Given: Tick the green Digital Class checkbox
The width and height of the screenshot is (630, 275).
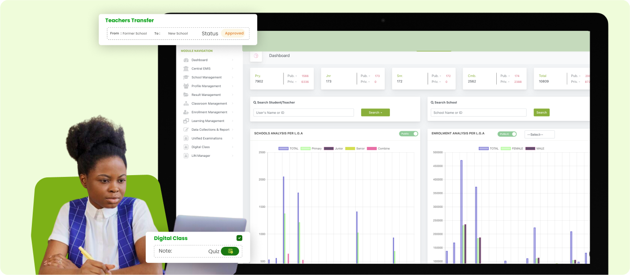Looking at the screenshot, I should point(239,238).
